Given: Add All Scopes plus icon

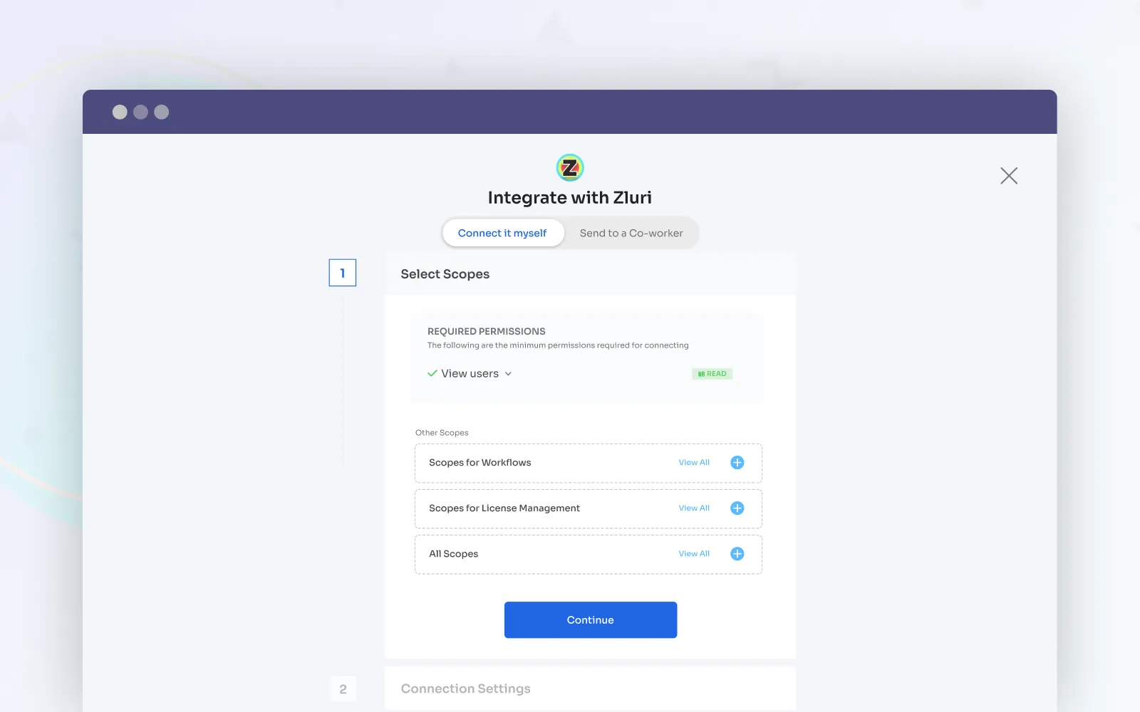Looking at the screenshot, I should 737,554.
